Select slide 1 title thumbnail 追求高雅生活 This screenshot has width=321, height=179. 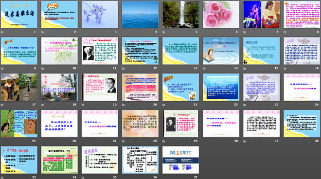(x=19, y=15)
